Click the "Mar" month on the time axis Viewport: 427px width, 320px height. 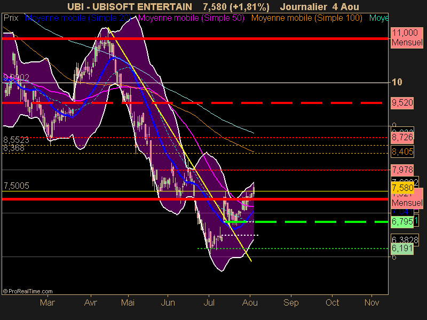click(48, 302)
